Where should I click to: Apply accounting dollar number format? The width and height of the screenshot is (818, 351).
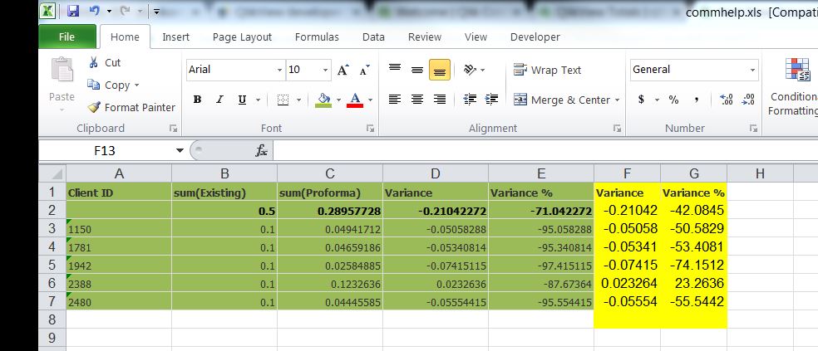click(641, 100)
